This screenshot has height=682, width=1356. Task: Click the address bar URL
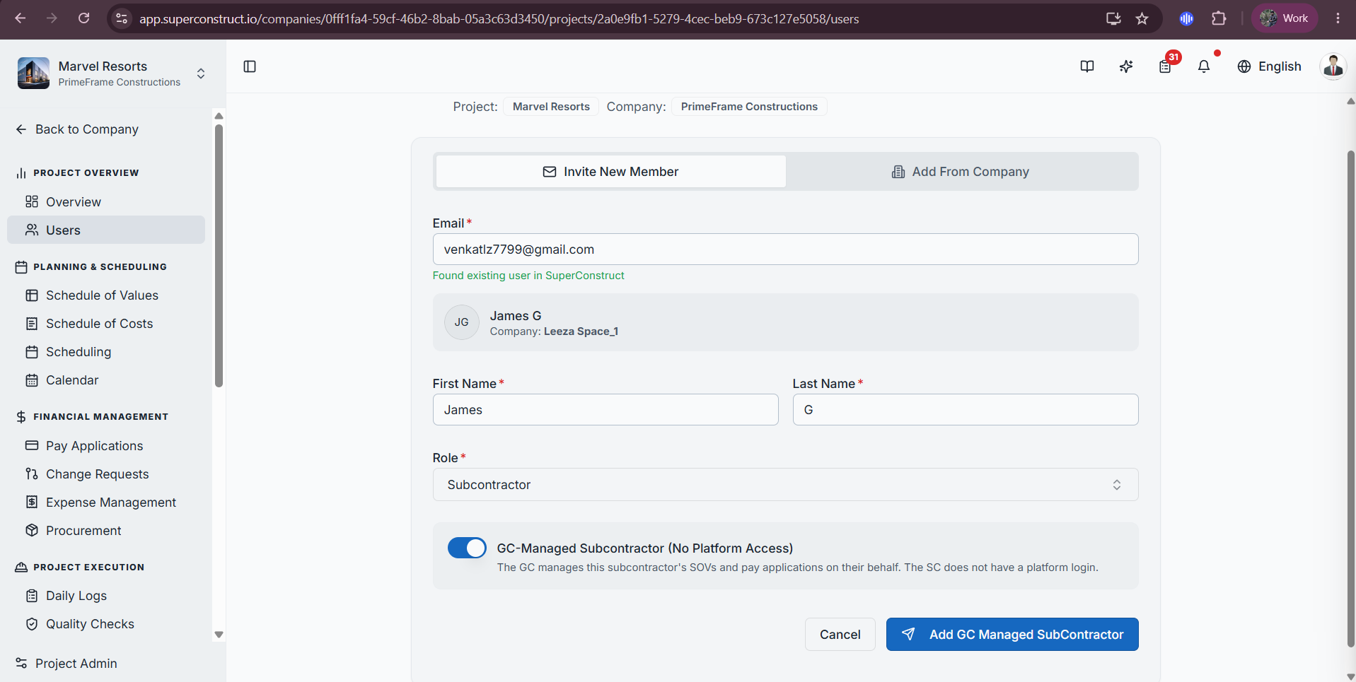(x=499, y=19)
